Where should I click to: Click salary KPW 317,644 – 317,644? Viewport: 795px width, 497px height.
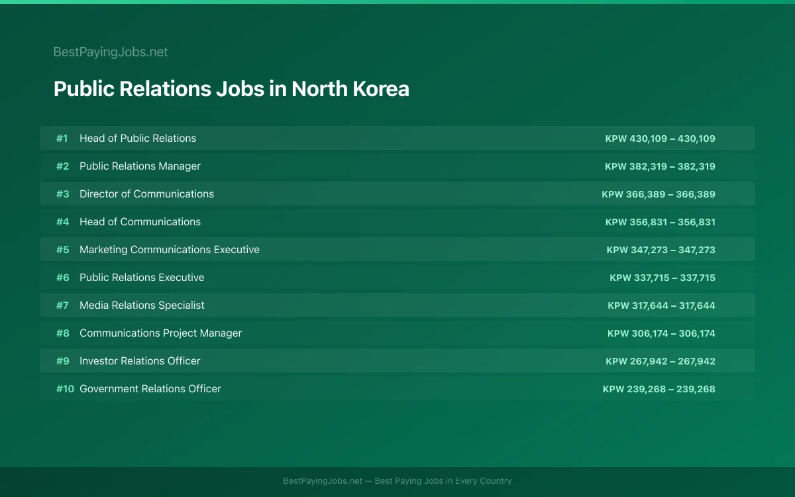pyautogui.click(x=661, y=305)
